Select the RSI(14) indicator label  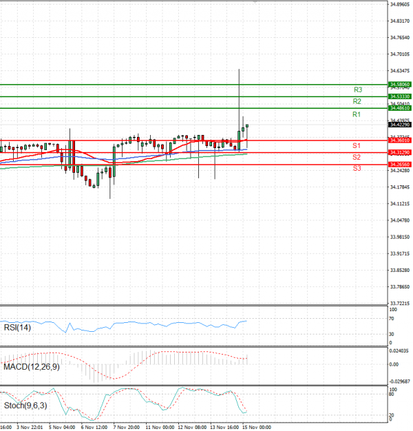(18, 328)
